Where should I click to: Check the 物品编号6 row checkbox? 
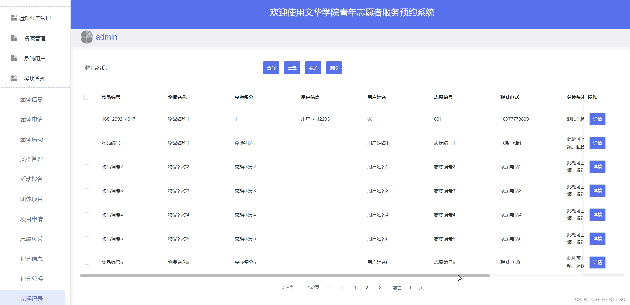click(87, 262)
